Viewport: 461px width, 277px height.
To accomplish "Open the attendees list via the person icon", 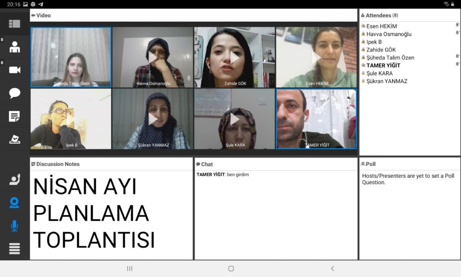I will click(x=14, y=46).
